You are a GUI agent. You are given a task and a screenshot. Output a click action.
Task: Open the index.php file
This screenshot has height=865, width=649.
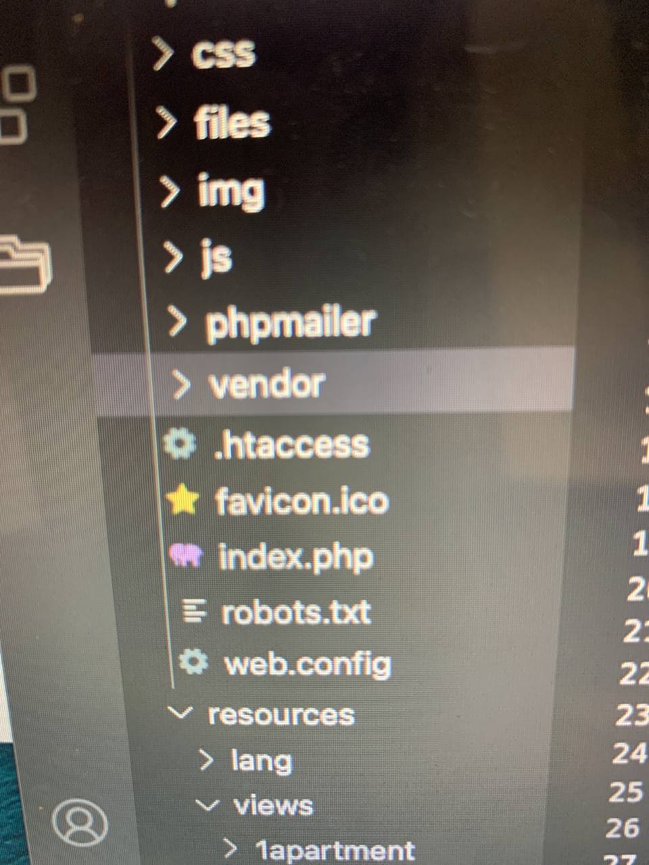pos(295,557)
